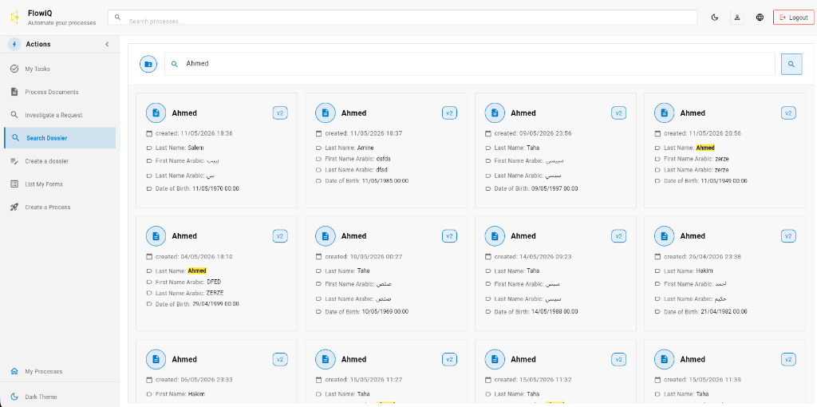This screenshot has width=817, height=407.
Task: Click the My Tasks checkmark icon
Action: pos(14,69)
